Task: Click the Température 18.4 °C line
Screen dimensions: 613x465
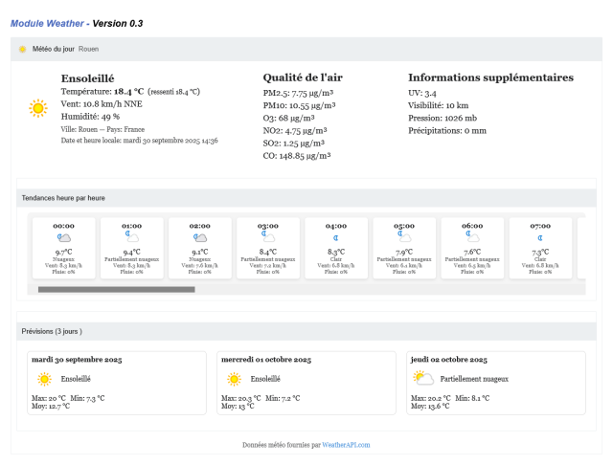Action: [130, 92]
